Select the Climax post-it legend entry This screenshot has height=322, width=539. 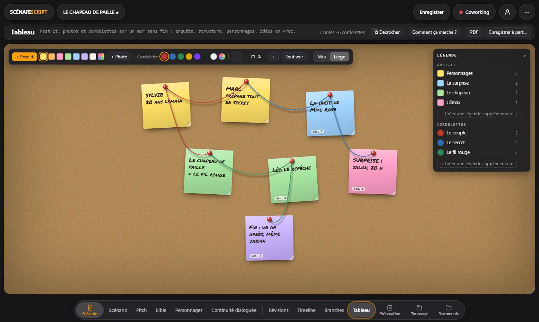pyautogui.click(x=477, y=103)
